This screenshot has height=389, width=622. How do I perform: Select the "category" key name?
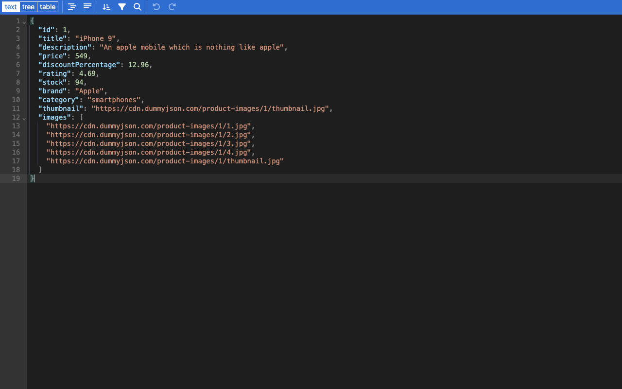59,100
